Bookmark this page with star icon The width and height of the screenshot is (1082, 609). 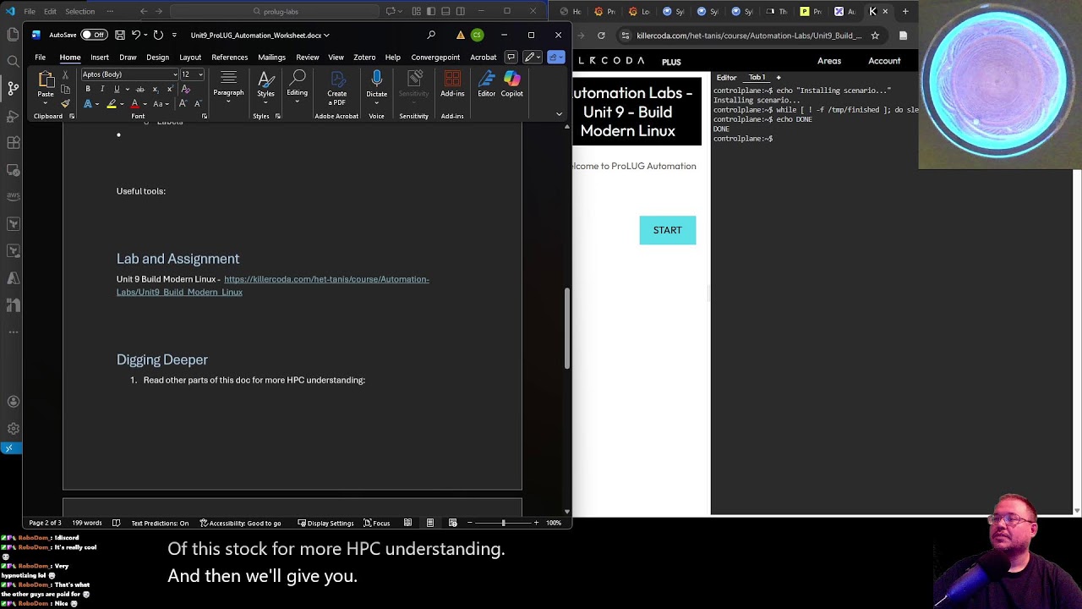point(875,36)
